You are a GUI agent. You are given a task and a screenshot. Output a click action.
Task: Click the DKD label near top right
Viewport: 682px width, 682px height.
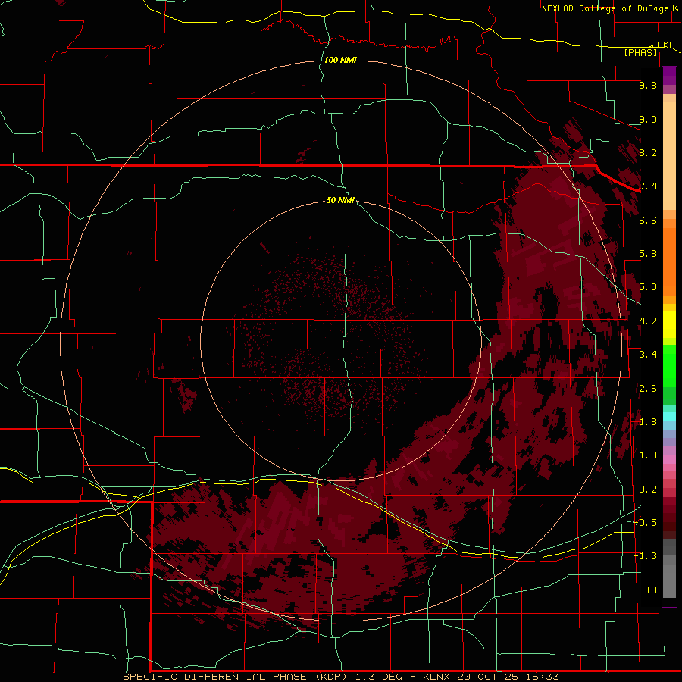(665, 45)
